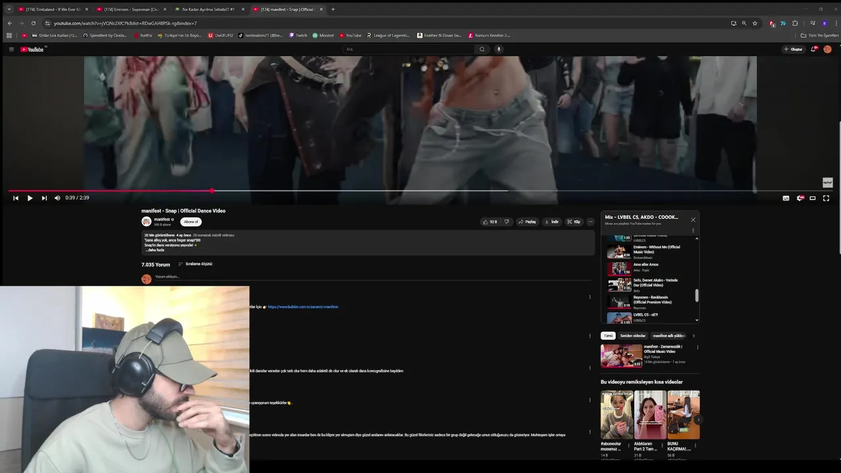Toggle subtitles in the player
This screenshot has width=841, height=473.
click(x=786, y=198)
